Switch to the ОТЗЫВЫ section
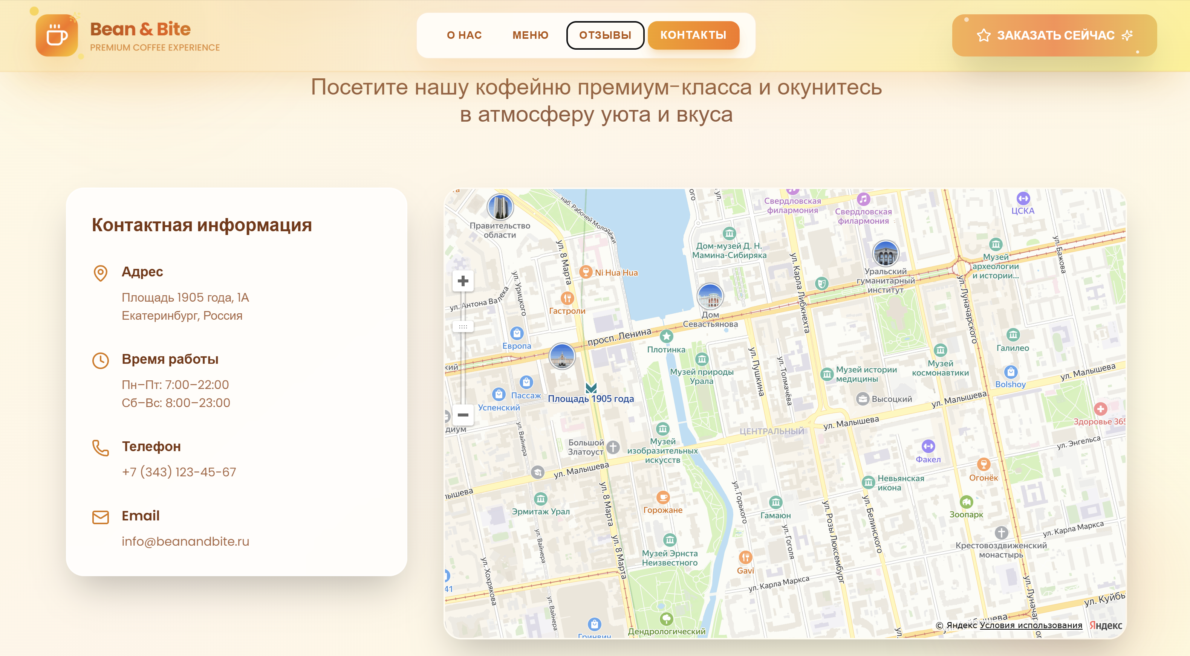The image size is (1190, 656). click(605, 35)
